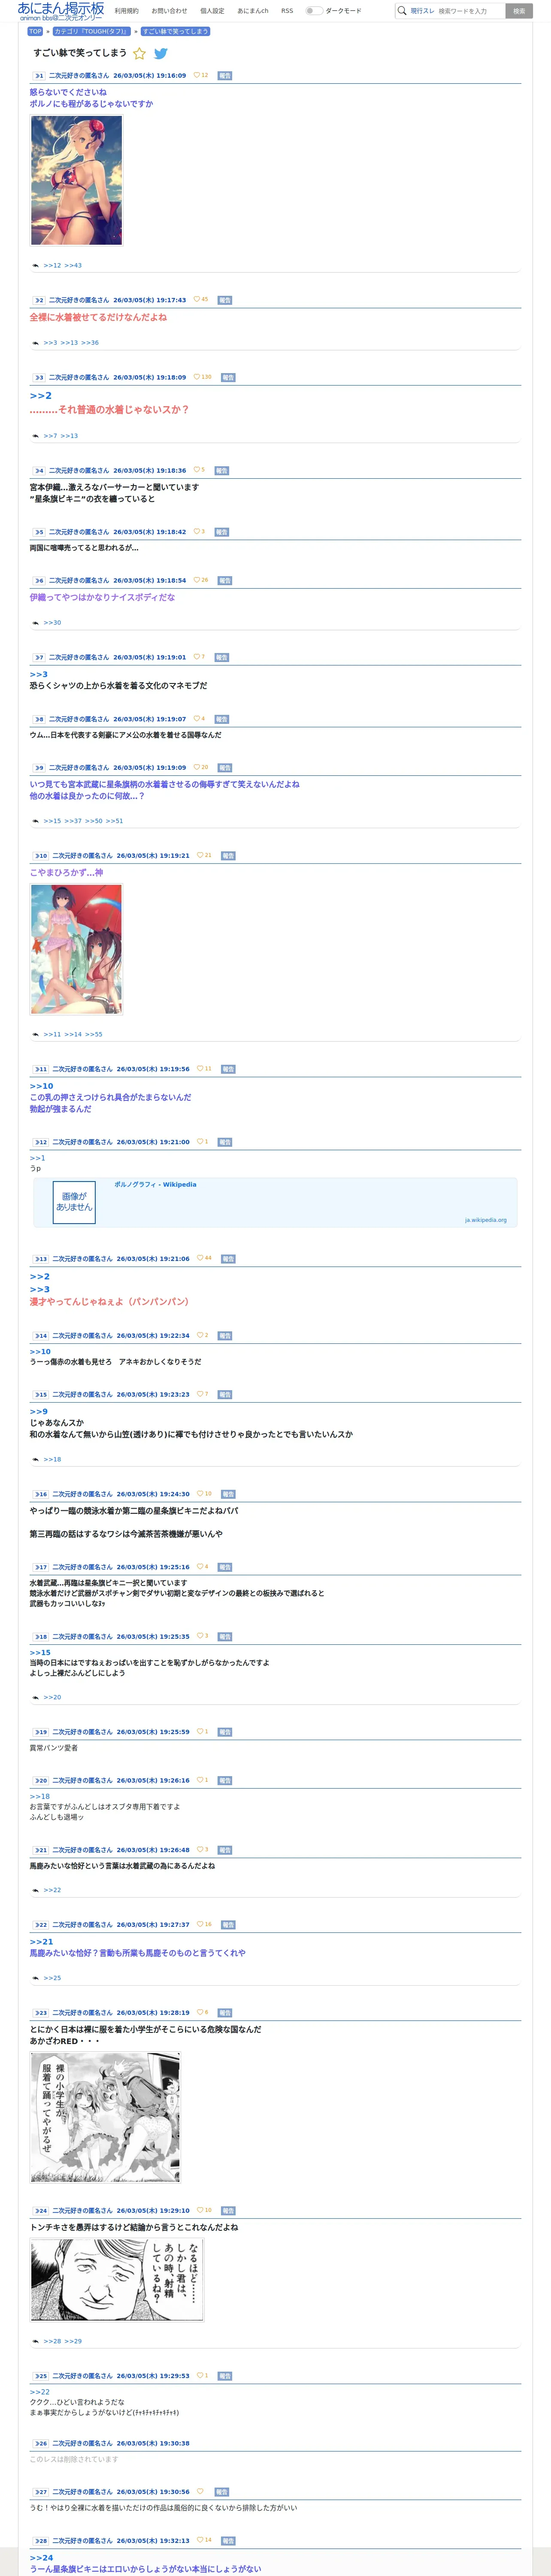The height and width of the screenshot is (2576, 551).
Task: Click reply arrow icon under post 10
Action: pyautogui.click(x=35, y=1035)
